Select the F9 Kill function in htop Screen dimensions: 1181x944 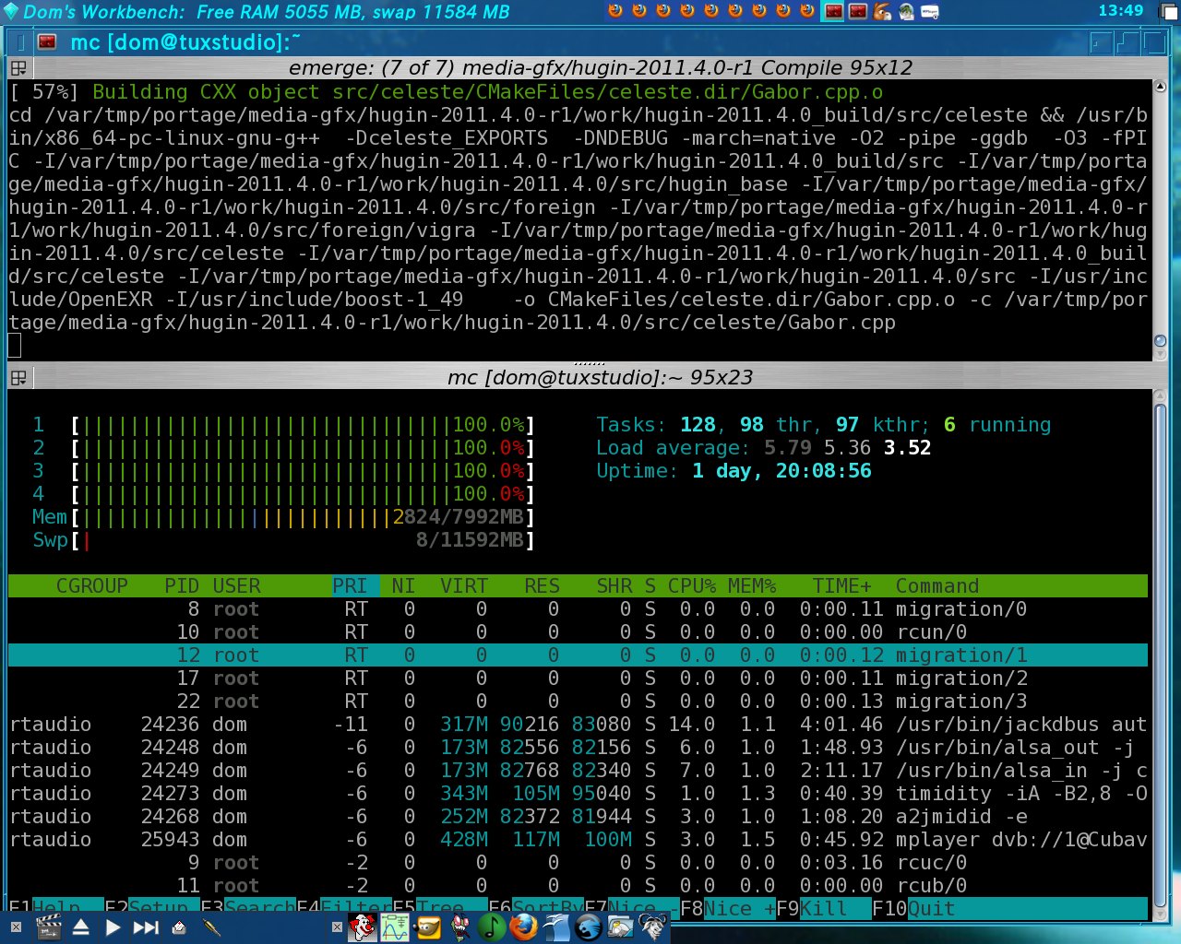pos(812,909)
